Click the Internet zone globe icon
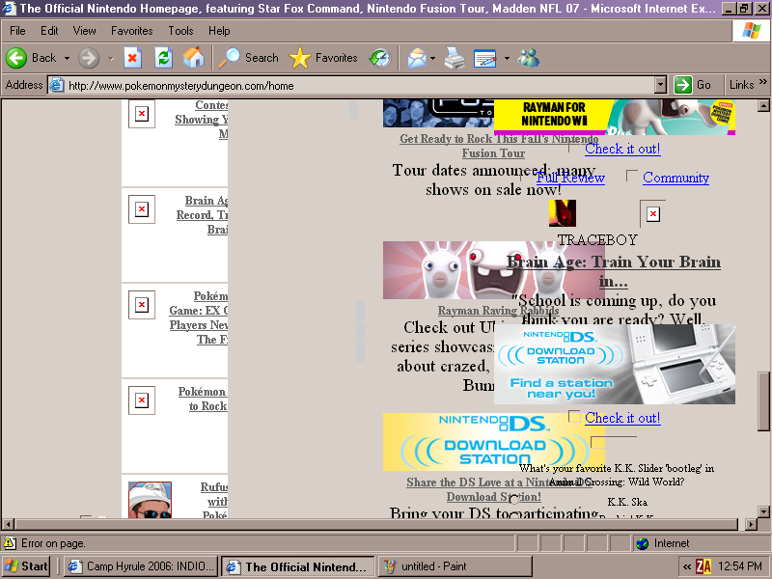772x579 pixels. (x=642, y=543)
